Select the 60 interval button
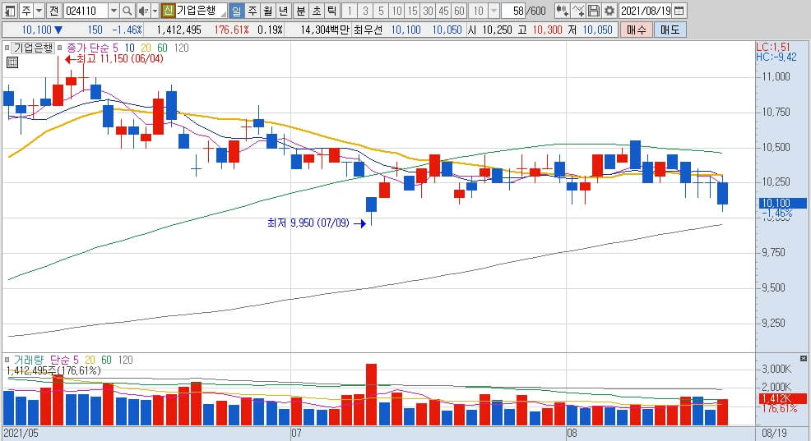 [x=459, y=11]
